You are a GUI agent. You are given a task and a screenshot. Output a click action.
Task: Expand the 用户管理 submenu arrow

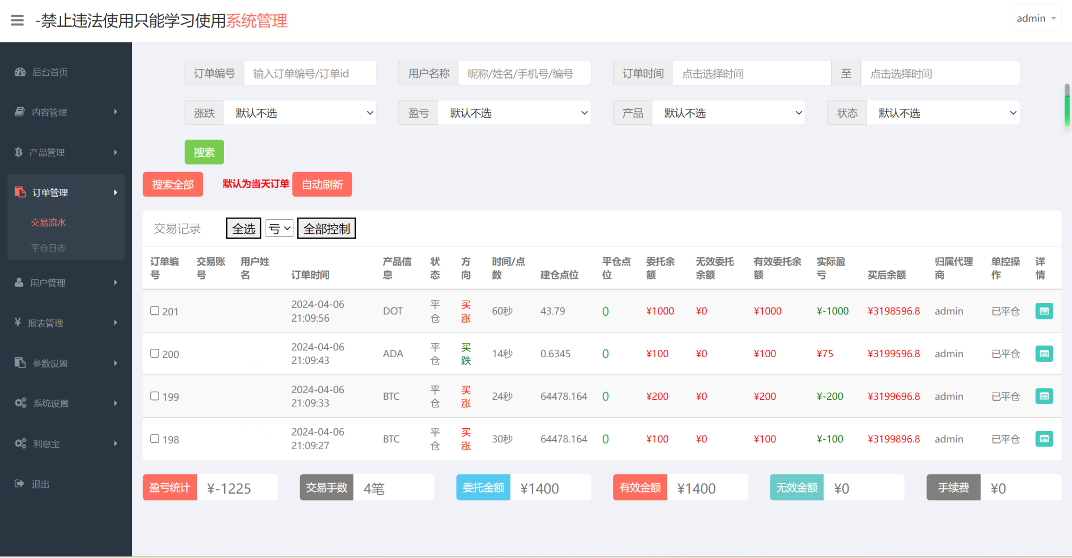pos(116,282)
